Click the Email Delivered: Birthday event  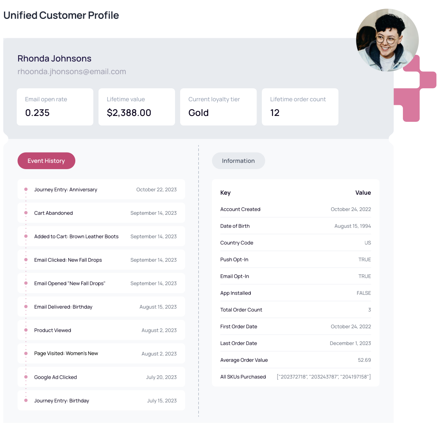[x=101, y=307]
